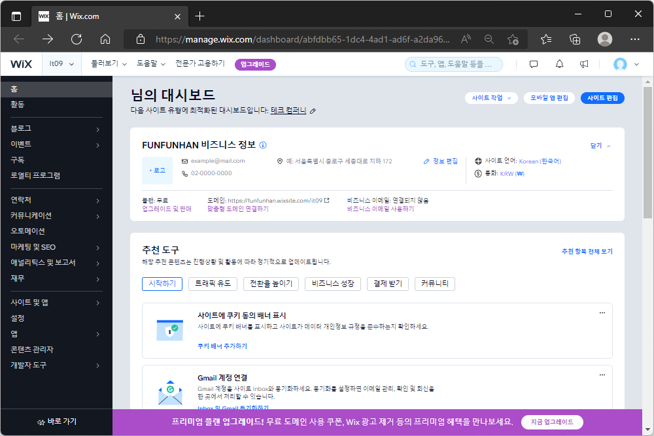Open the notifications bell icon

(x=559, y=64)
